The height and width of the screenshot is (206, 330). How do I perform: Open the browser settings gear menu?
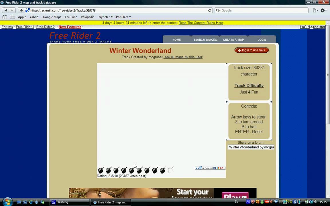click(323, 10)
